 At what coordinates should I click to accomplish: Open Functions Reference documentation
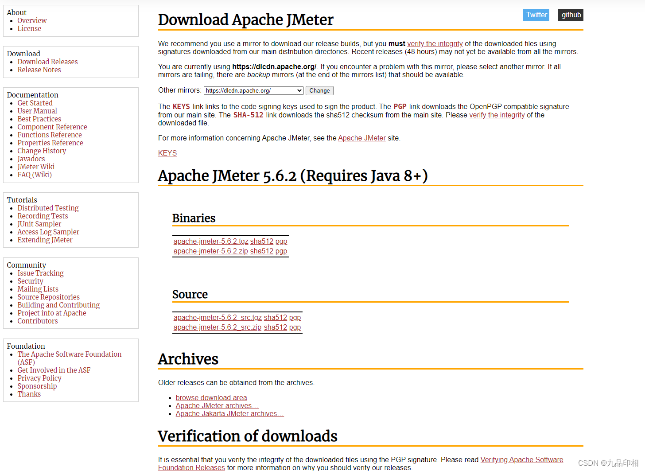pyautogui.click(x=50, y=135)
